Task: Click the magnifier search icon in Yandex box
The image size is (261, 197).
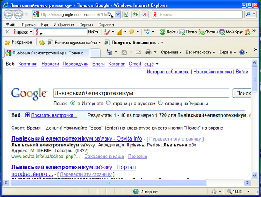Action: (x=248, y=14)
